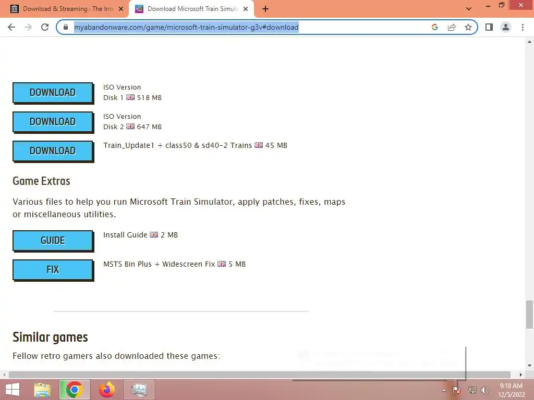Expand the tab search dropdown
534x400 pixels.
click(469, 9)
